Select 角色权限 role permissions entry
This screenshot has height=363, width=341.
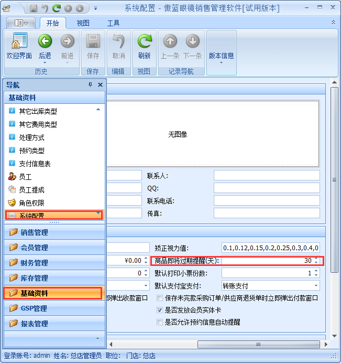(31, 202)
